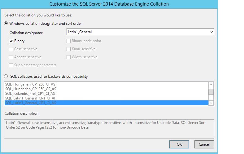The width and height of the screenshot is (244, 154).
Task: Select Windows collation designator and sort order radio
Action: point(6,24)
